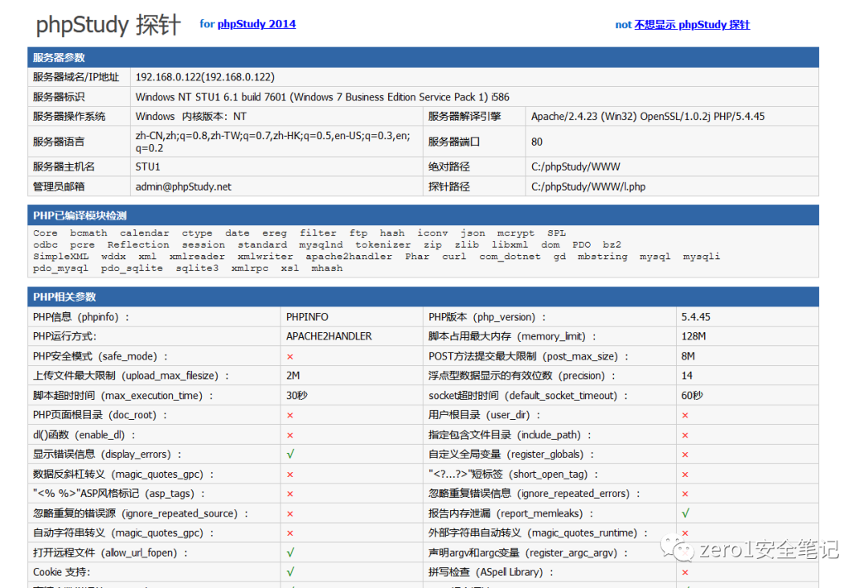Screen dimensions: 868x588
Task: Click the report_memleaks check mark
Action: pos(686,514)
